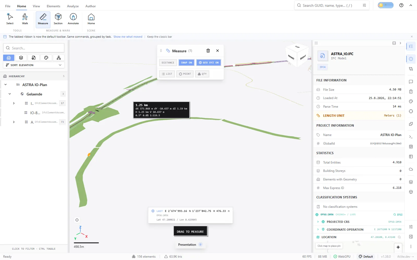Expand the assembly row with count 73
The width and height of the screenshot is (417, 260).
pyautogui.click(x=14, y=122)
